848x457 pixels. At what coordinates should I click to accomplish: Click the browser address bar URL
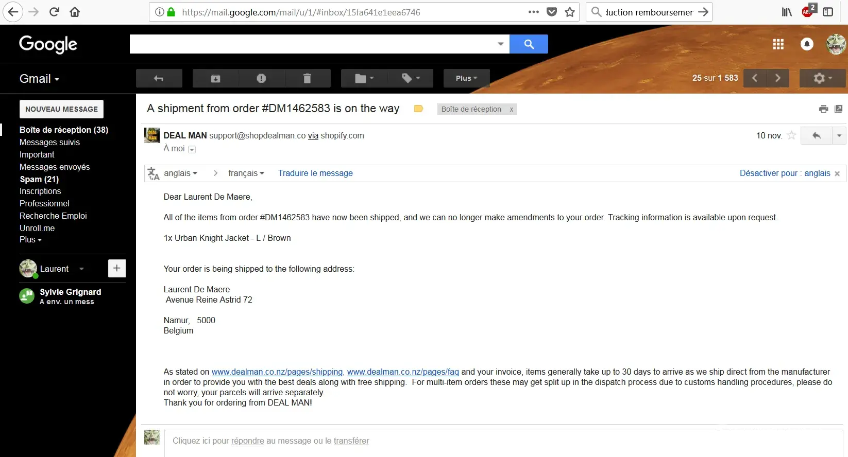(x=301, y=12)
